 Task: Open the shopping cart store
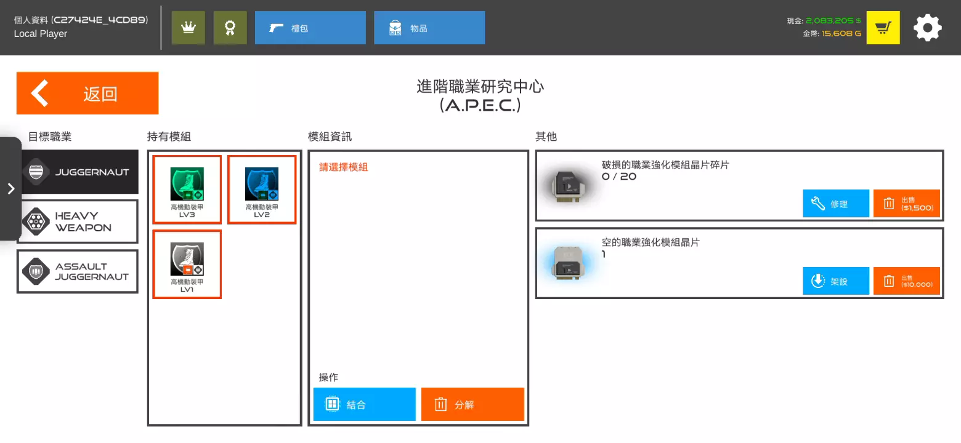[x=883, y=28]
